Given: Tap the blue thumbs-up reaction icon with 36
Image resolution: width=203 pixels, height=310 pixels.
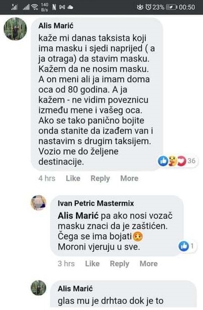Looking at the screenshot, I should tap(163, 161).
